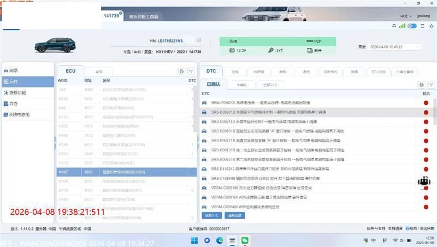Image resolution: width=437 pixels, height=247 pixels.
Task: Copy the VIN using the copy icon
Action: pyautogui.click(x=199, y=40)
